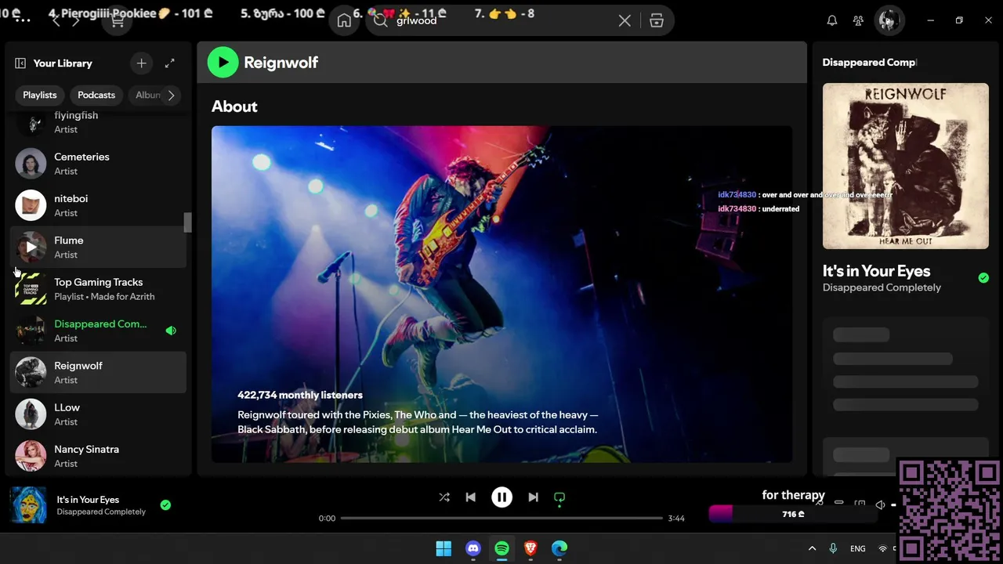Open Discord from the taskbar
Image resolution: width=1003 pixels, height=564 pixels.
473,548
